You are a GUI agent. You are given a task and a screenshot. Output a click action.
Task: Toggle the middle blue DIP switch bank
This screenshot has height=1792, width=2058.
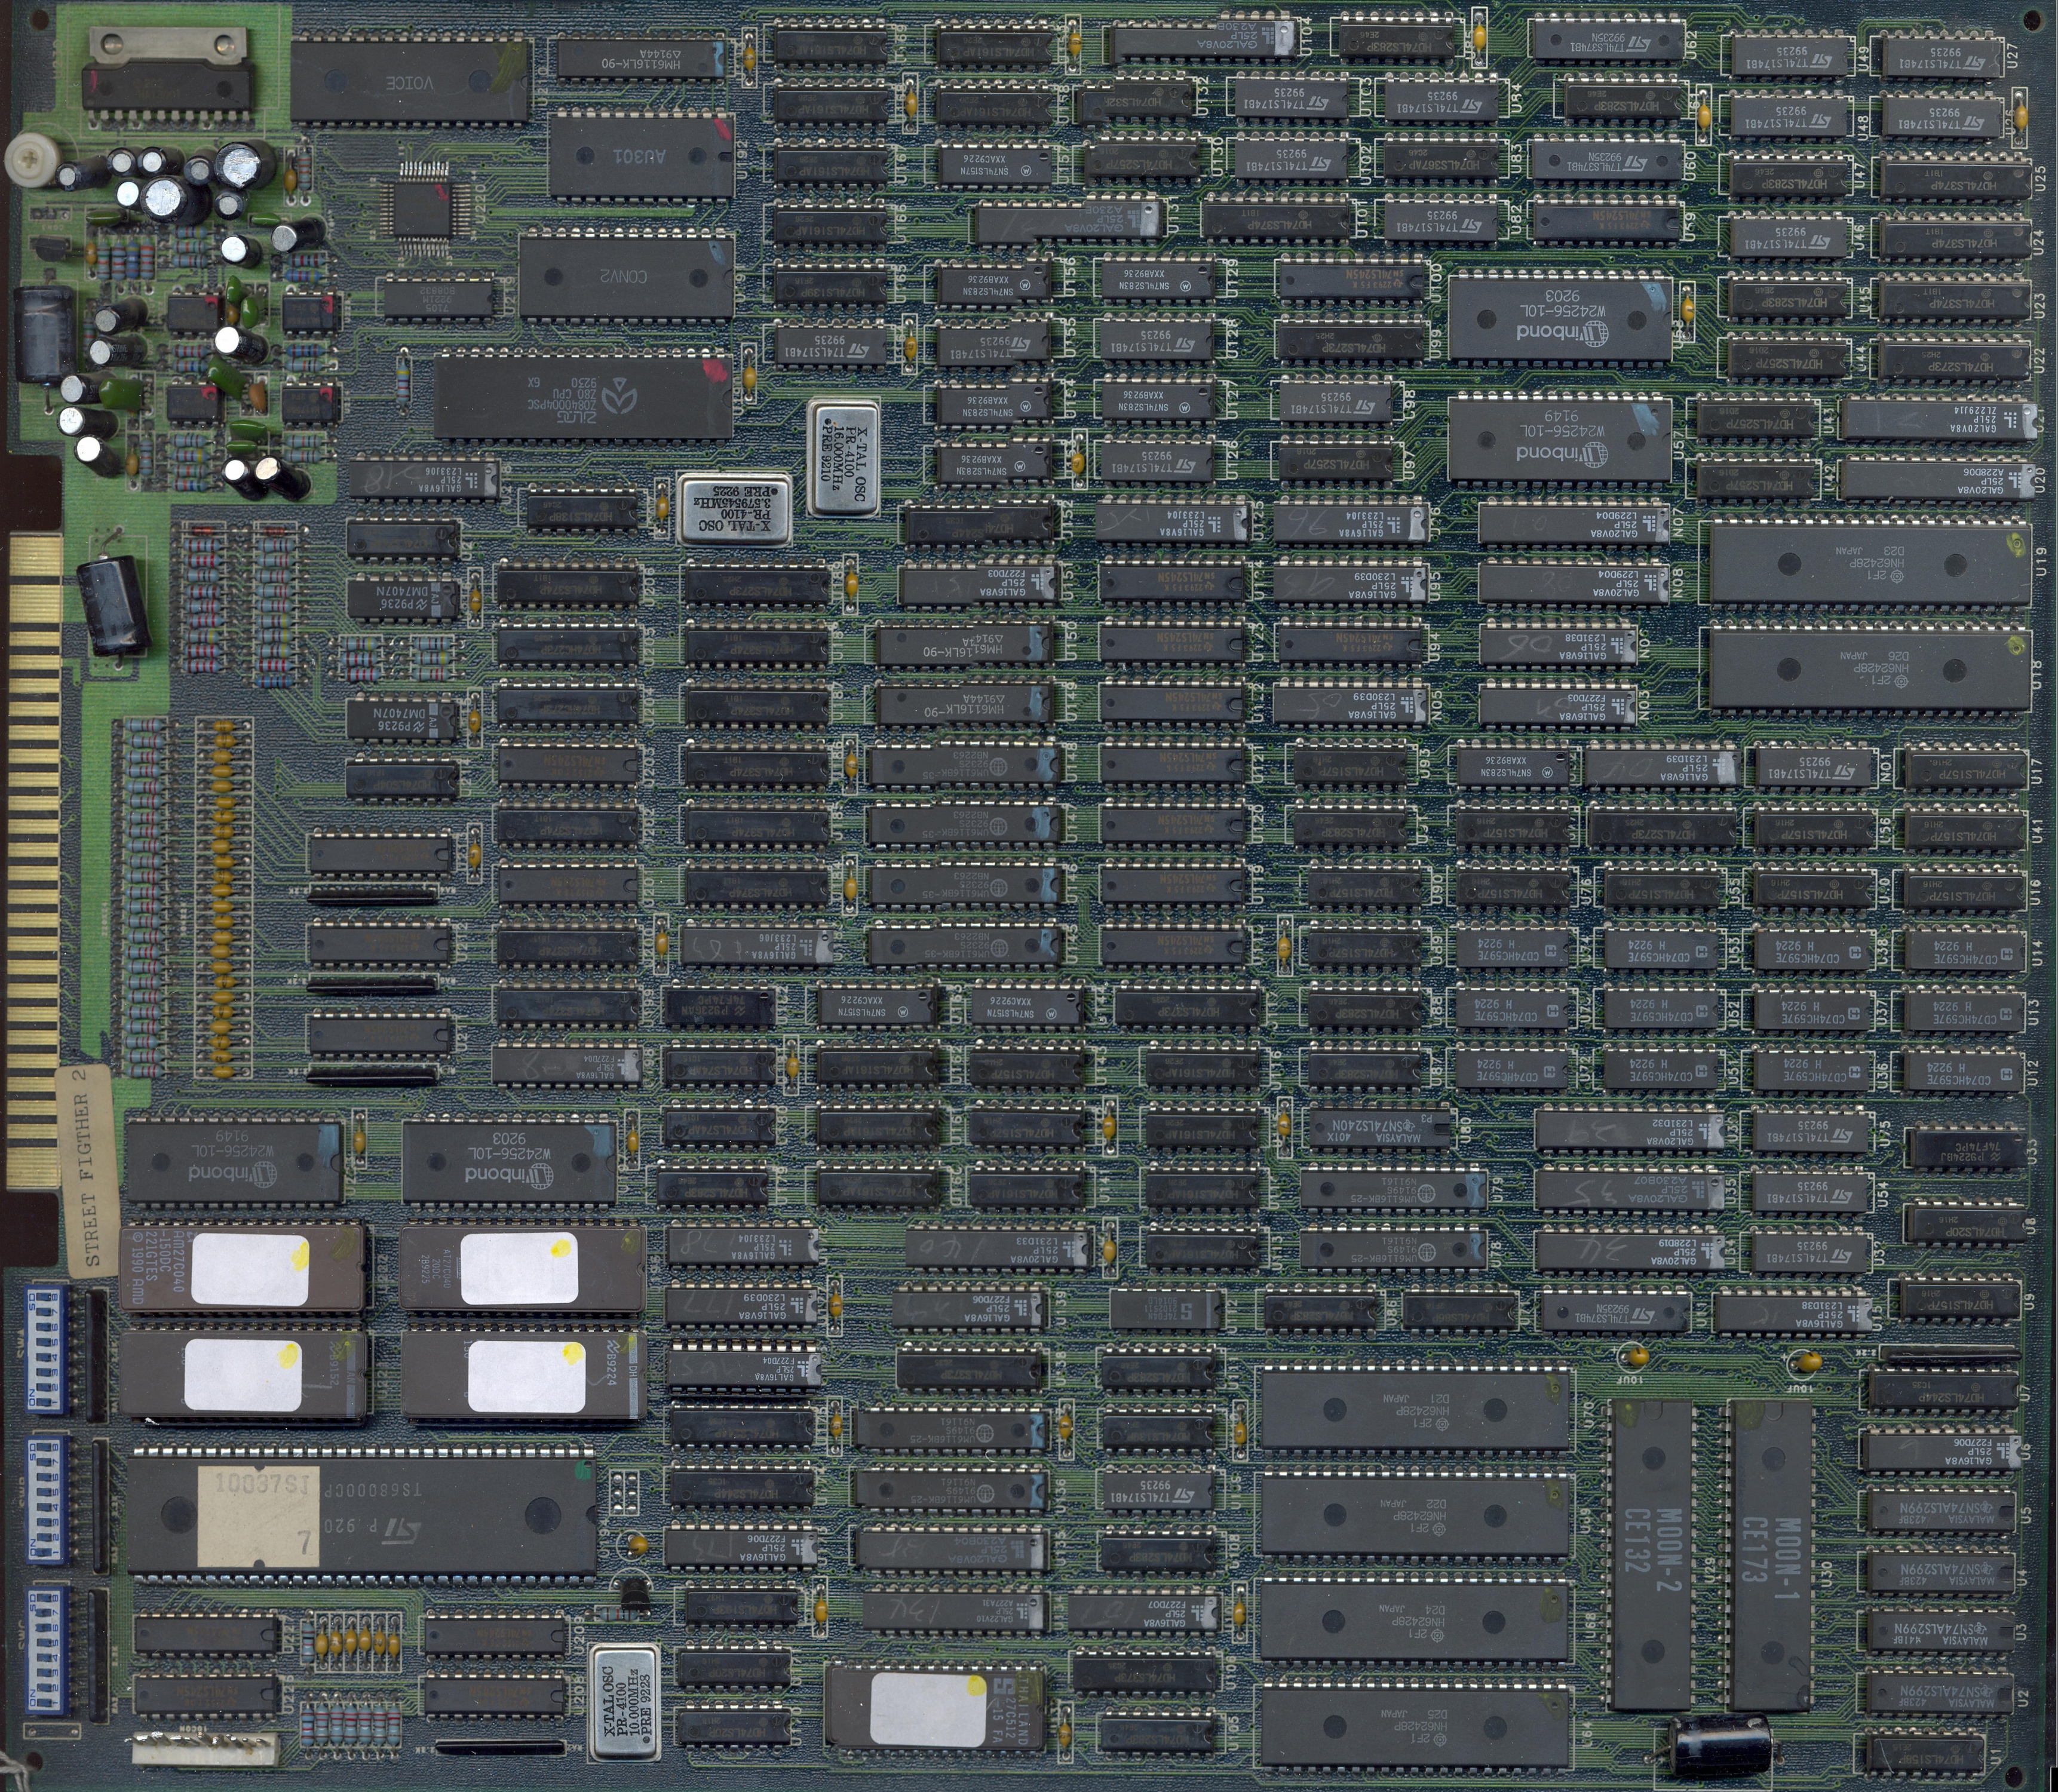(x=46, y=1502)
